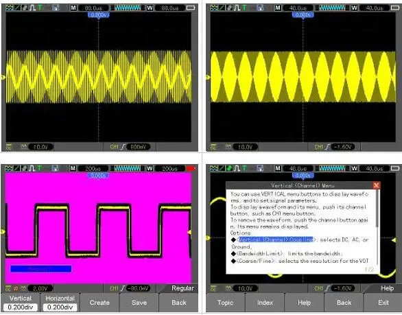Screen dimensions: 402x315
Task: Click the waveform icon in magenta square-wave panel
Action: 9,168
